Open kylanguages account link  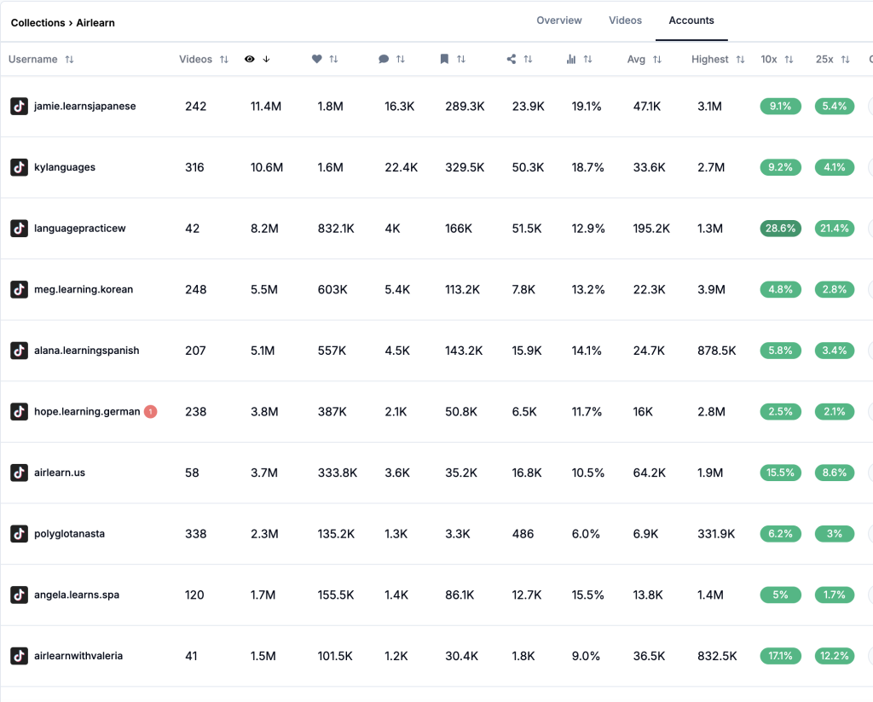coord(65,167)
